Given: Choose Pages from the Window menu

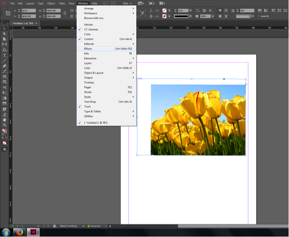Looking at the screenshot, I should (x=106, y=87).
